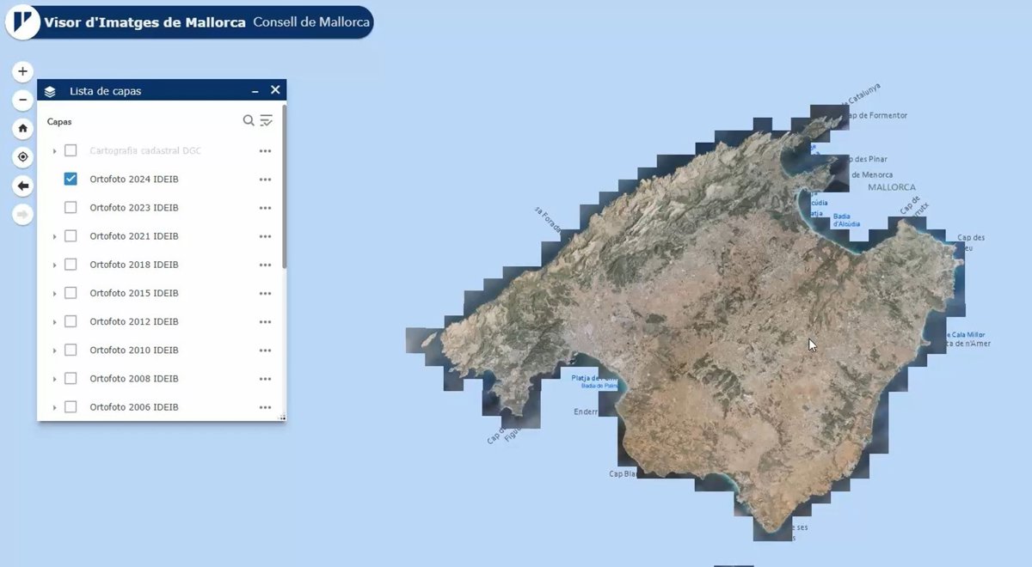Expand the Ortofoto 2012 IDEIB entry
Image resolution: width=1032 pixels, height=567 pixels.
[55, 322]
